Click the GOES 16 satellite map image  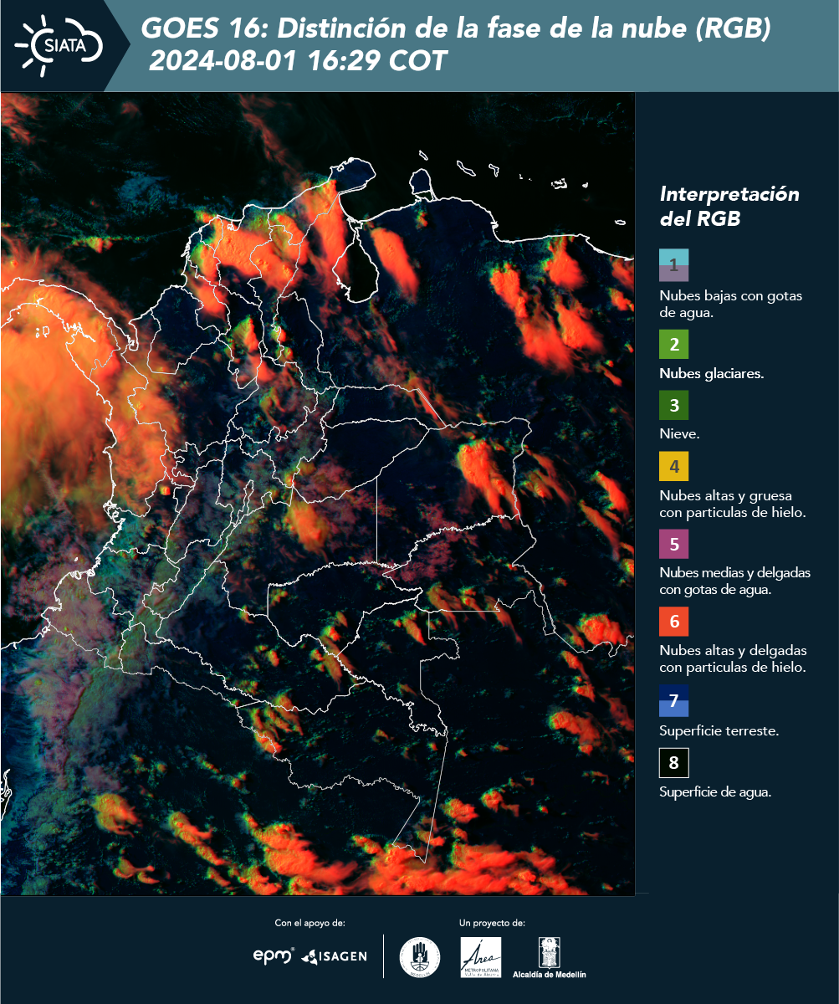317,494
